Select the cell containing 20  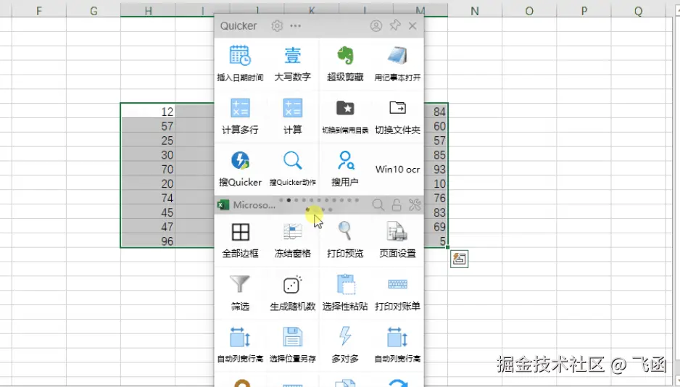pos(148,183)
